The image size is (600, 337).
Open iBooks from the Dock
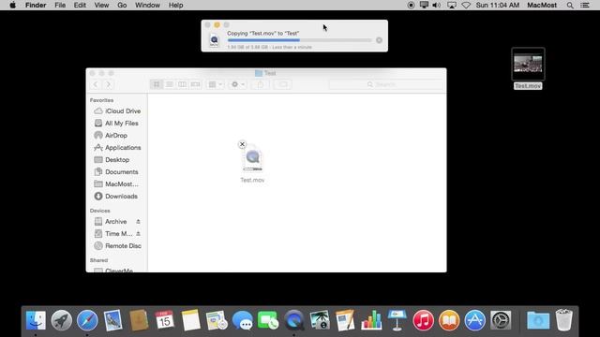[449, 320]
